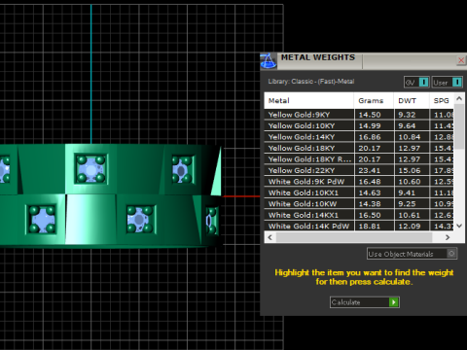Click grams value 14.50

(x=370, y=115)
